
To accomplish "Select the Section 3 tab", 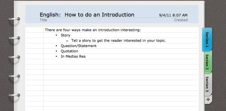I will (x=208, y=84).
